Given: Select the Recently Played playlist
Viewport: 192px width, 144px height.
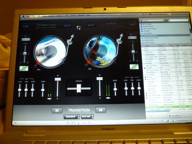Looking at the screenshot, I should pos(148,26).
